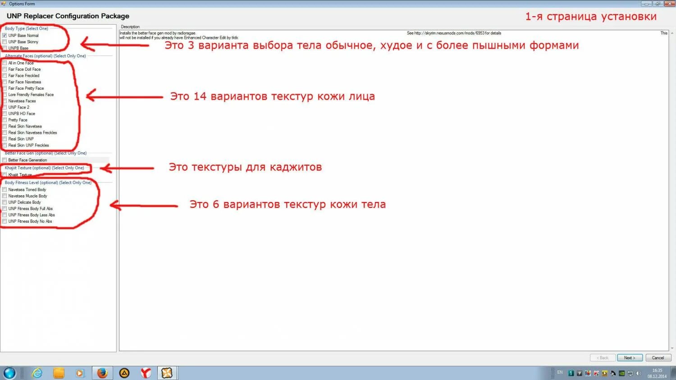The height and width of the screenshot is (380, 676).
Task: Open Windows Explorer folder taskbar icon
Action: pos(59,373)
